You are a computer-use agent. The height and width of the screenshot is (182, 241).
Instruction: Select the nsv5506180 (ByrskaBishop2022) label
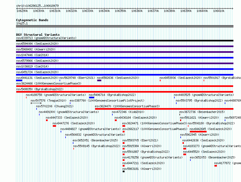211,123
